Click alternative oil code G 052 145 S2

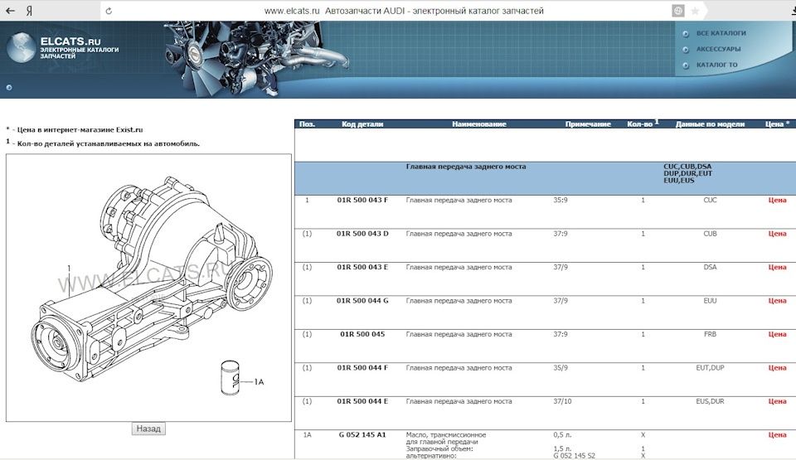[574, 455]
